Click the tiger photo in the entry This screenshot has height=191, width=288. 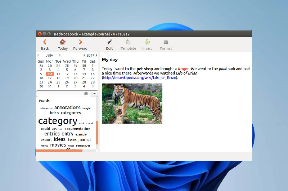[132, 104]
